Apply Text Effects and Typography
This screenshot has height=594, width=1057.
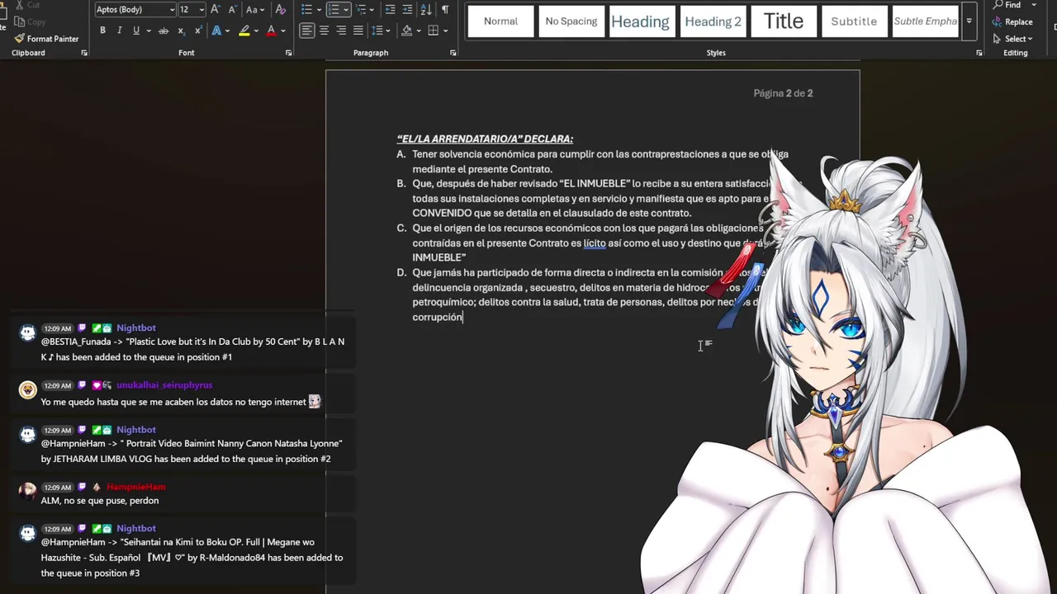pos(216,31)
